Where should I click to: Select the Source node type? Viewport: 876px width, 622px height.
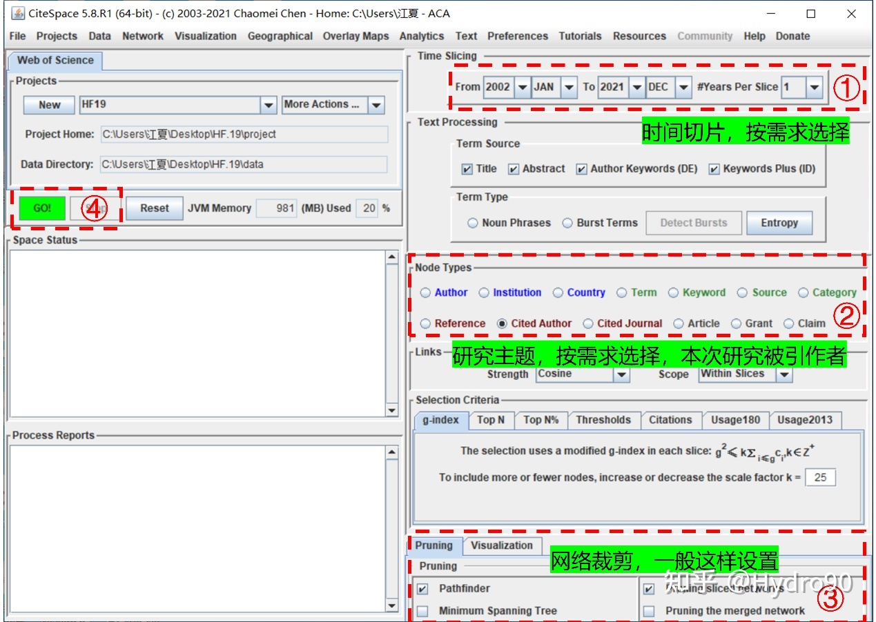[x=742, y=292]
